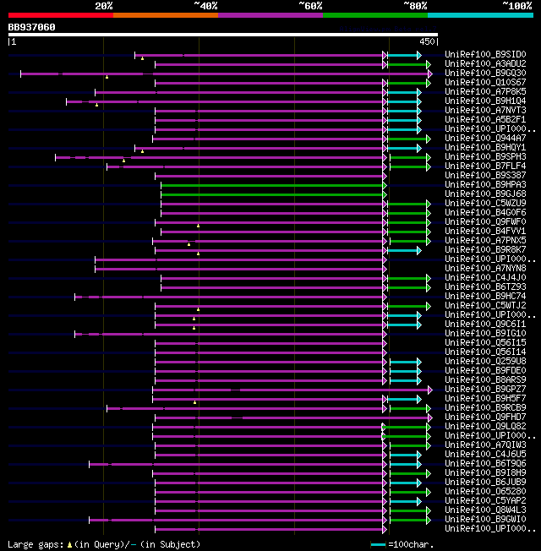Click the red 20% identity legend segment
Viewport: 541px width, 551px height.
click(61, 15)
